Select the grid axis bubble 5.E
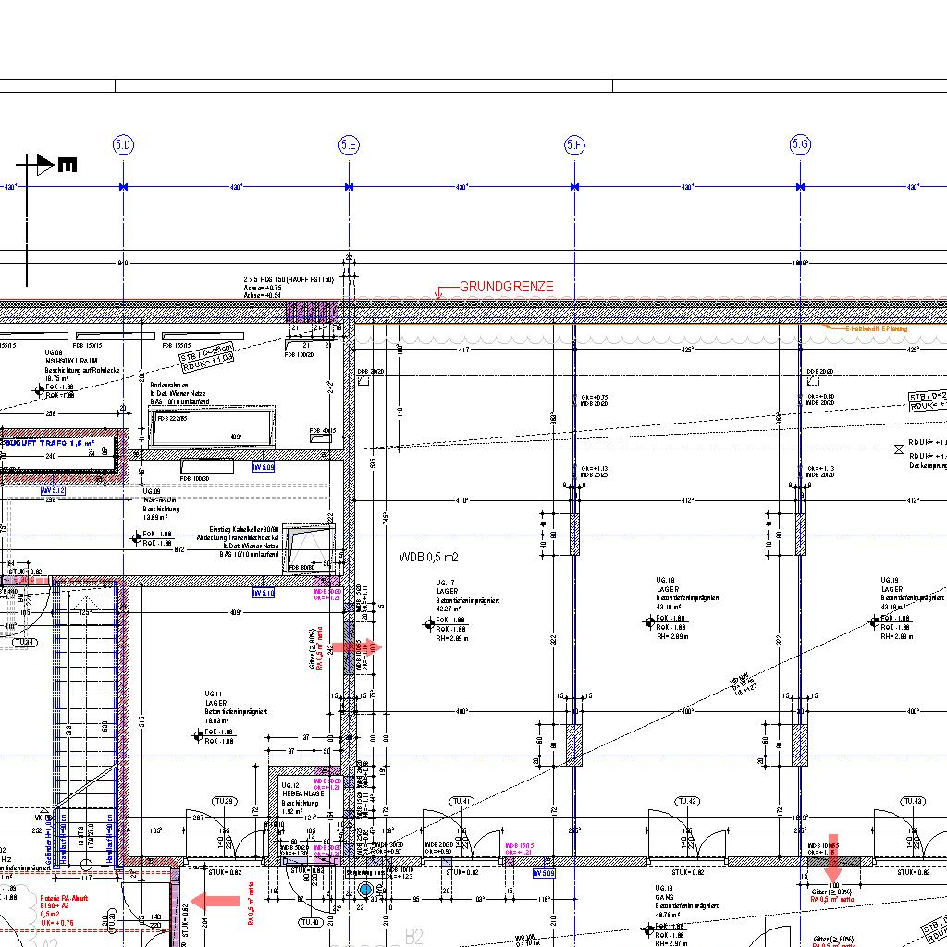Viewport: 947px width, 947px height. pyautogui.click(x=349, y=144)
